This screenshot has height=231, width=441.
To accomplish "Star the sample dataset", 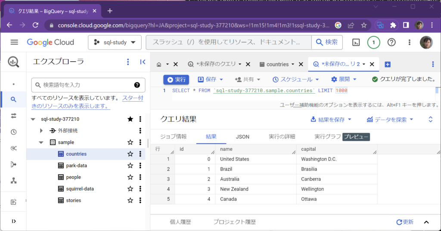I will (x=130, y=142).
